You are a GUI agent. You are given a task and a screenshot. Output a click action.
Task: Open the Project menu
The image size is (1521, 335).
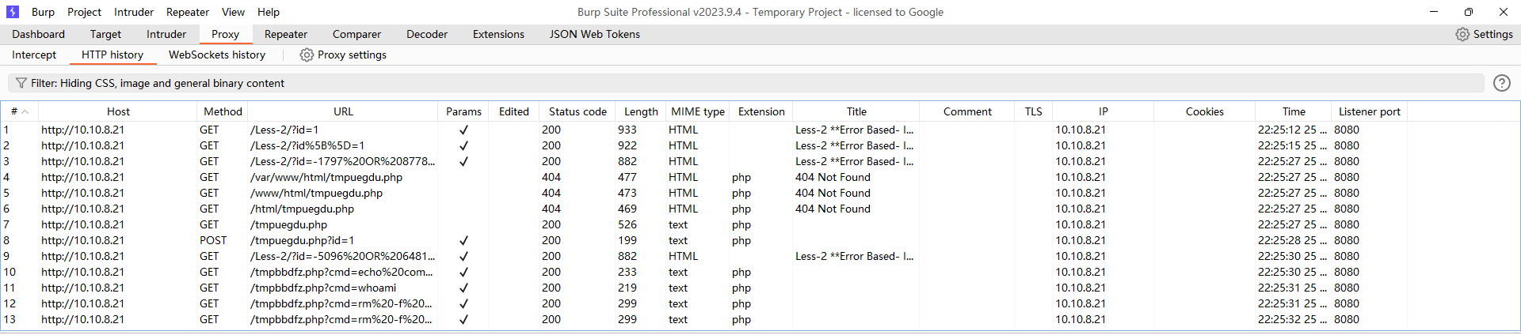pos(84,12)
